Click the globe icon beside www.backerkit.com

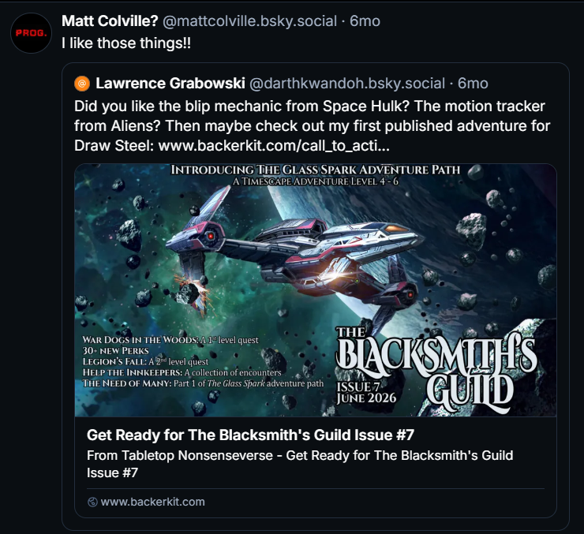(92, 502)
